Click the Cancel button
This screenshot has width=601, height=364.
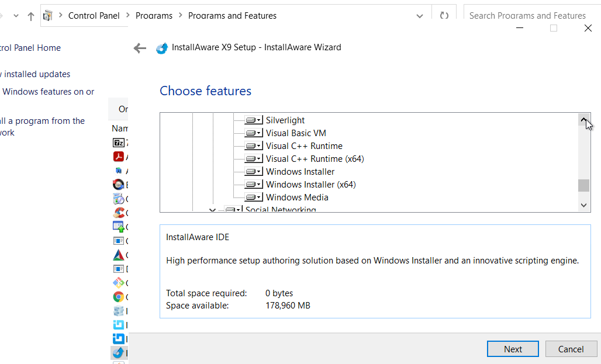coord(571,349)
